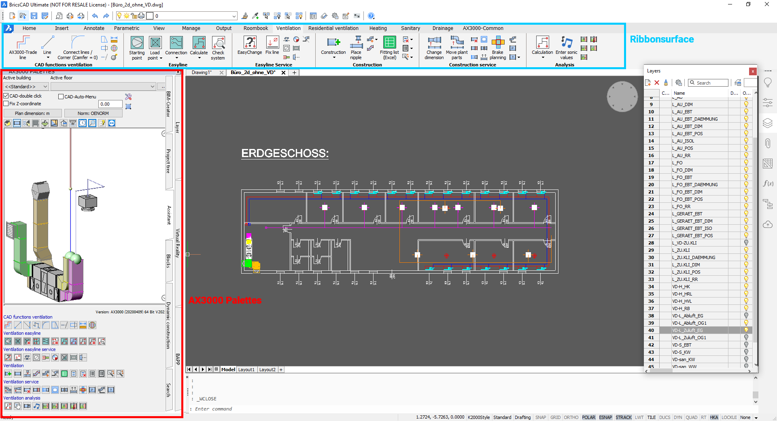Switch to the Drawing1 document tab
Screen dimensions: 777x421
[202, 72]
